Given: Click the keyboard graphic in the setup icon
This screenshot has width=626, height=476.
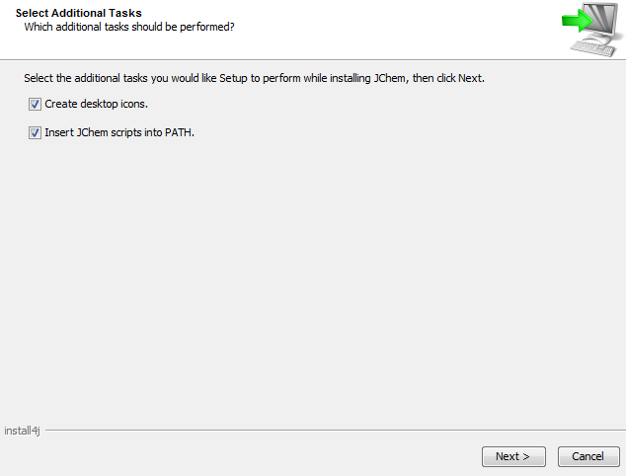Looking at the screenshot, I should click(593, 46).
